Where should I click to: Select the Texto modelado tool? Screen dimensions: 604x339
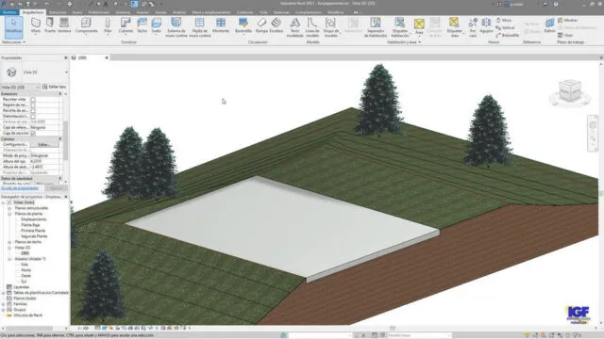[x=294, y=27]
